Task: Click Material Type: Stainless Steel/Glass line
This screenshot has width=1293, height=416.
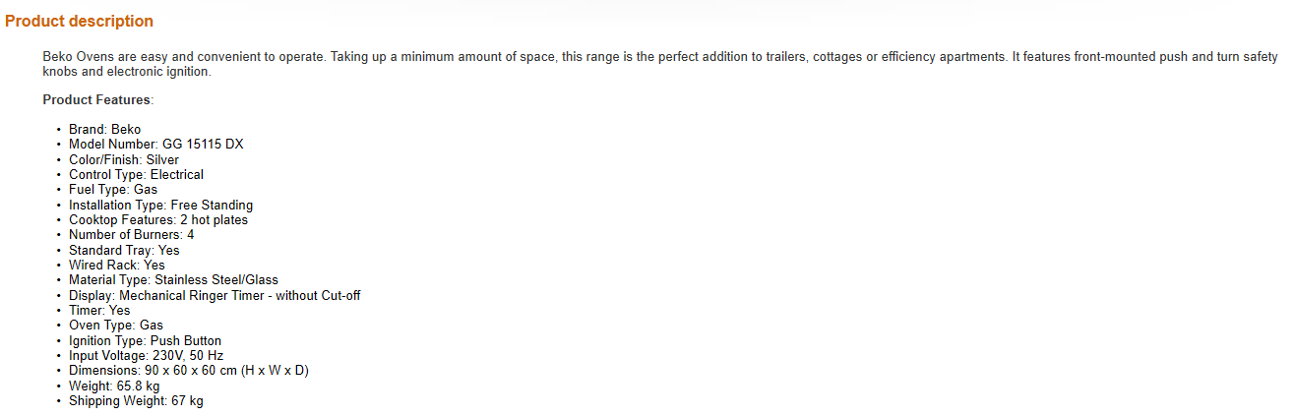Action: 173,279
